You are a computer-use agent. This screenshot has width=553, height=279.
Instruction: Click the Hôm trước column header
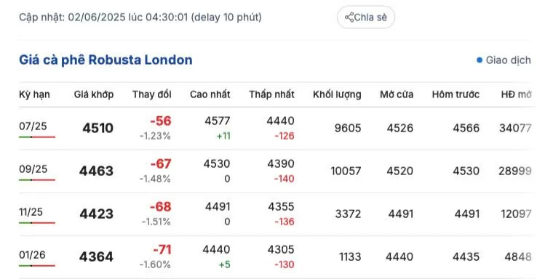pyautogui.click(x=455, y=94)
